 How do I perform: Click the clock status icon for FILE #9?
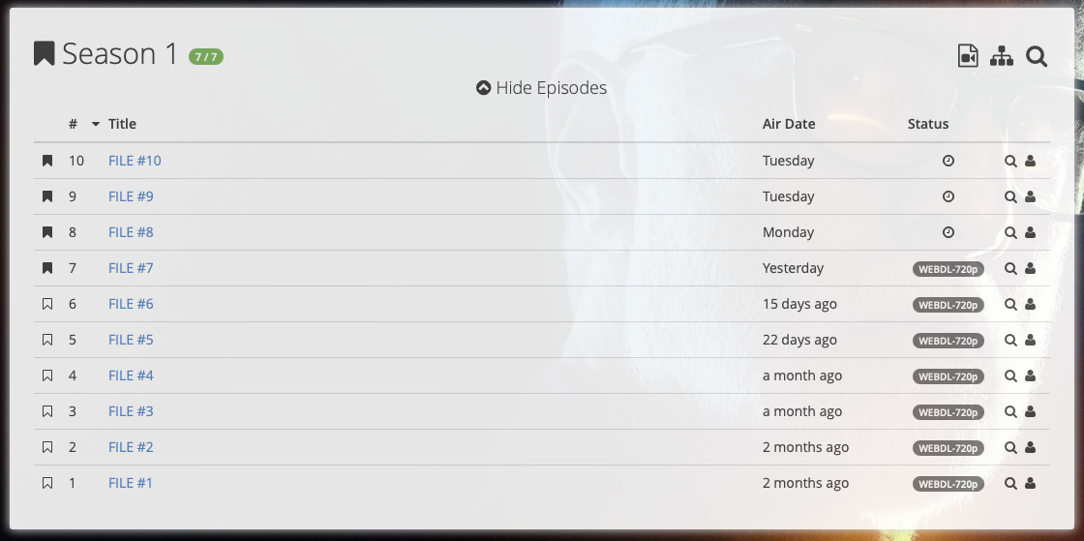(x=948, y=196)
